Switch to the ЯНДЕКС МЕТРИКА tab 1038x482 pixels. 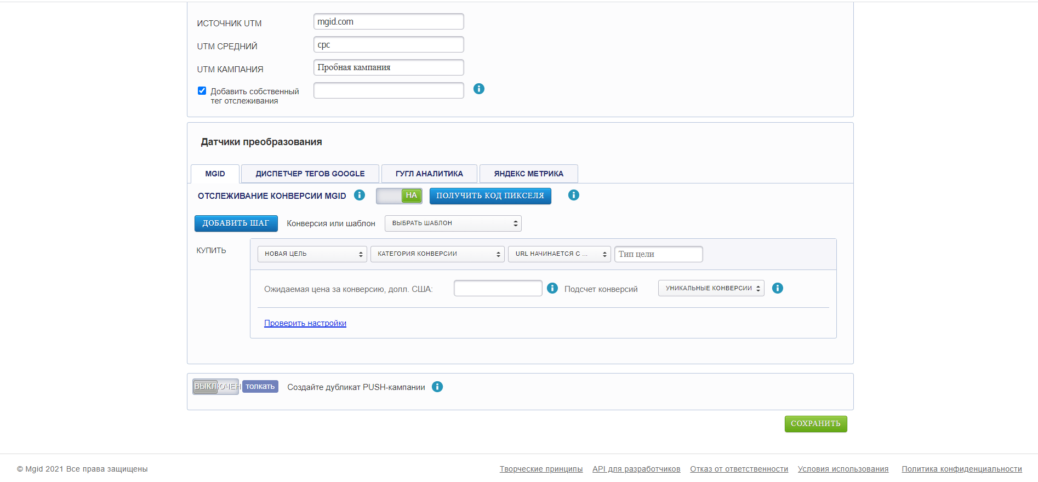coord(528,174)
